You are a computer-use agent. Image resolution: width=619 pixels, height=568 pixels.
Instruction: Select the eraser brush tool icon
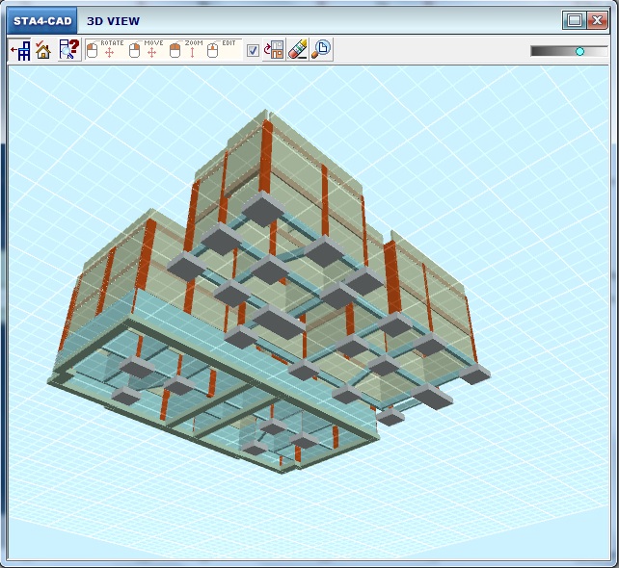pos(298,50)
